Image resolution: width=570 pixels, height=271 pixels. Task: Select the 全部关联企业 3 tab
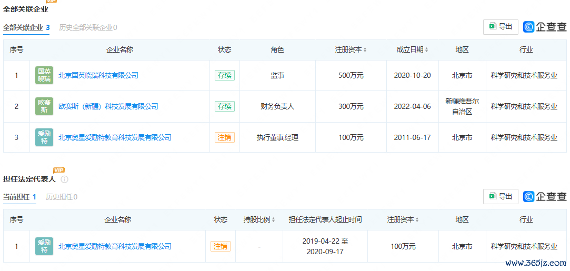coord(26,27)
